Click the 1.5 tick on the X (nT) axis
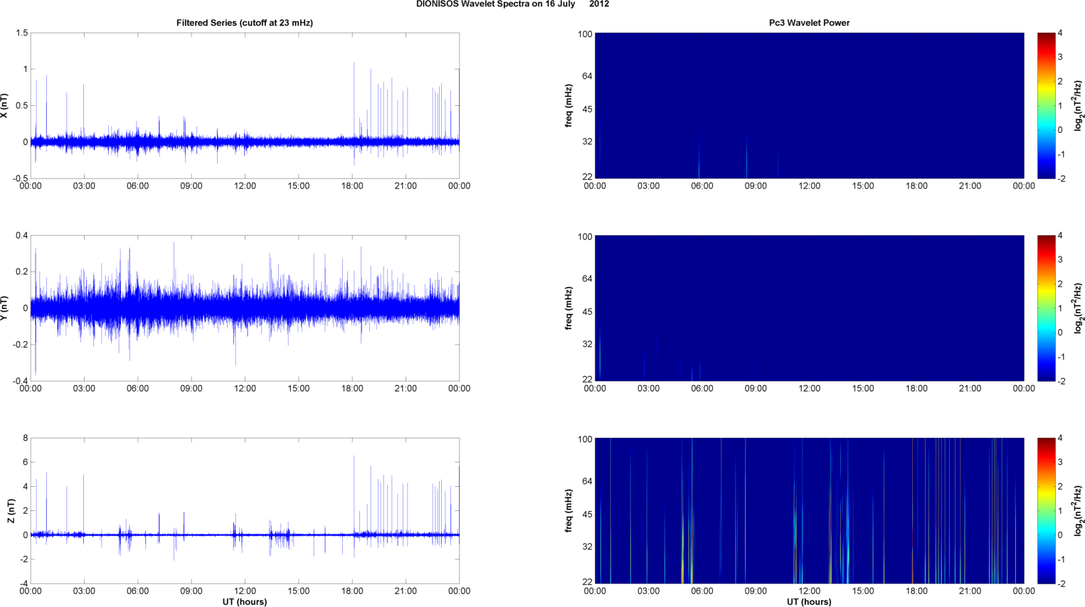Screen dimensions: 1085x607 pos(21,33)
